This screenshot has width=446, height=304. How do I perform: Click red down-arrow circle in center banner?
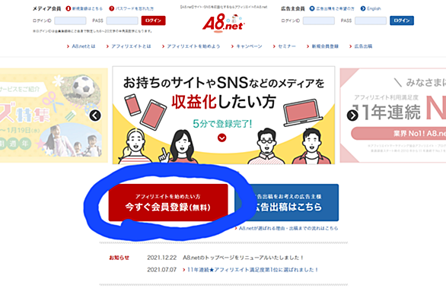(222, 138)
